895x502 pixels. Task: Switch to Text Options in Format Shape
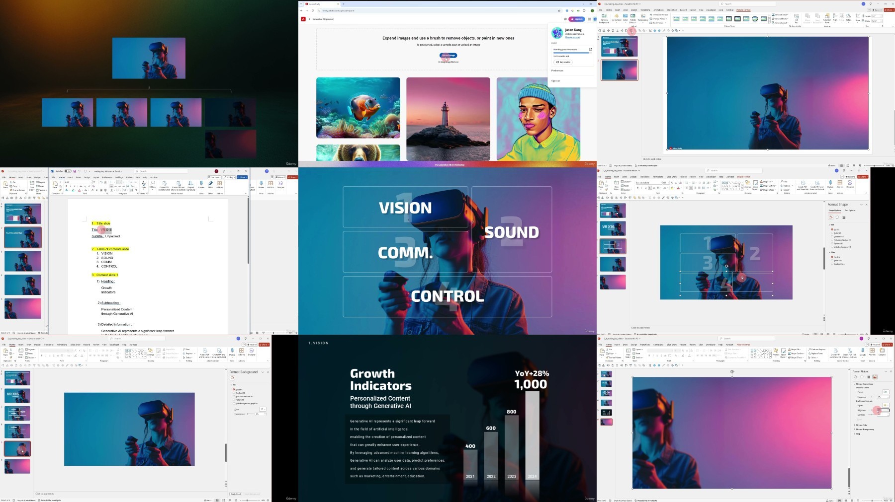(x=850, y=211)
